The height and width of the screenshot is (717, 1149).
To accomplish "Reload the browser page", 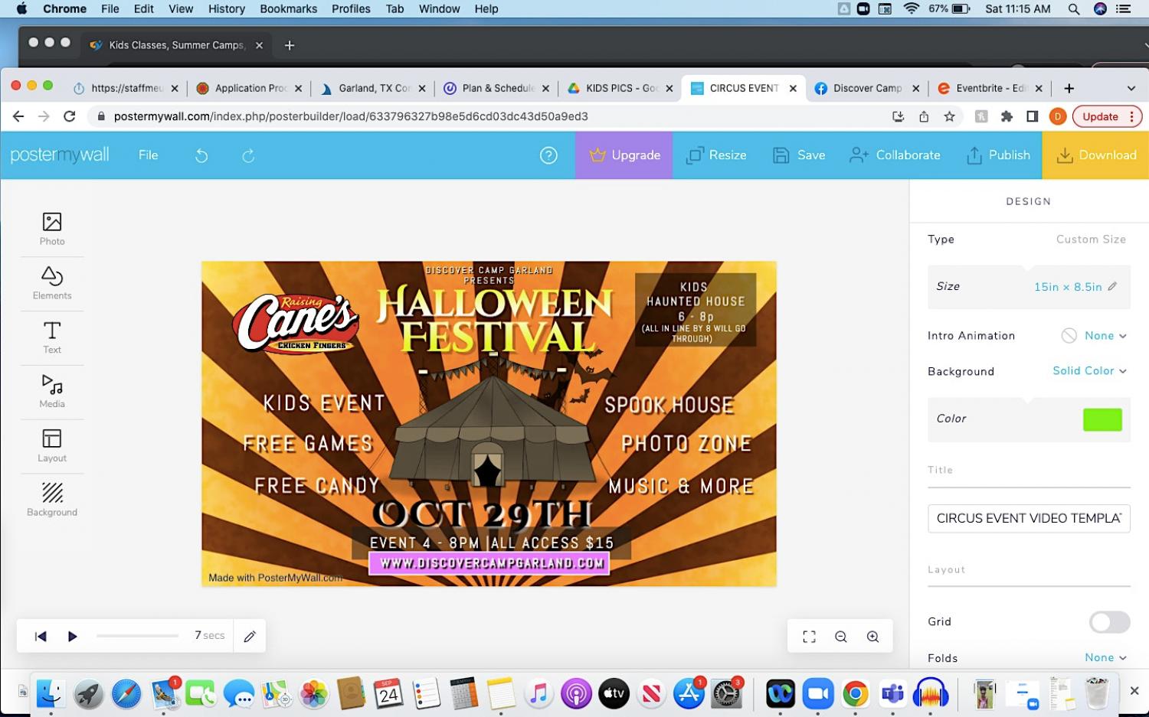I will (x=69, y=116).
